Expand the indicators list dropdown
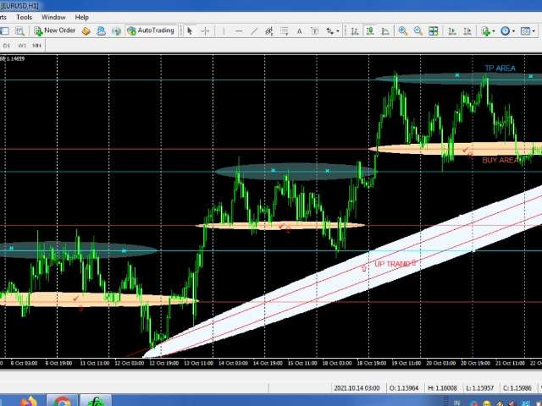The width and height of the screenshot is (542, 406). coord(495,30)
